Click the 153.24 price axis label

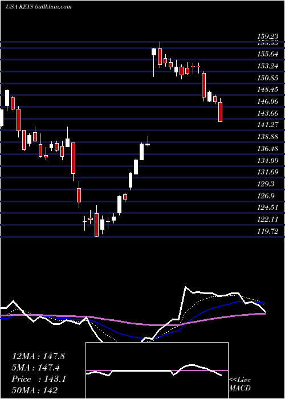tap(268, 66)
